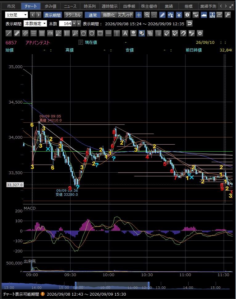Decrease bar count with the down arrow
The height and width of the screenshot is (299, 236).
click(x=74, y=24)
